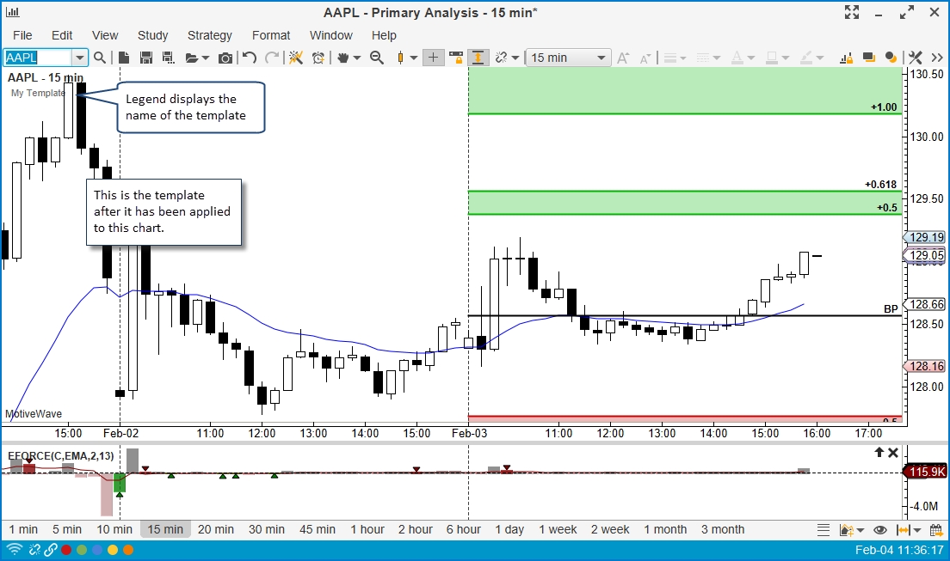Expand the candlestick bar type dropdown arrow
This screenshot has width=950, height=561.
(x=414, y=58)
